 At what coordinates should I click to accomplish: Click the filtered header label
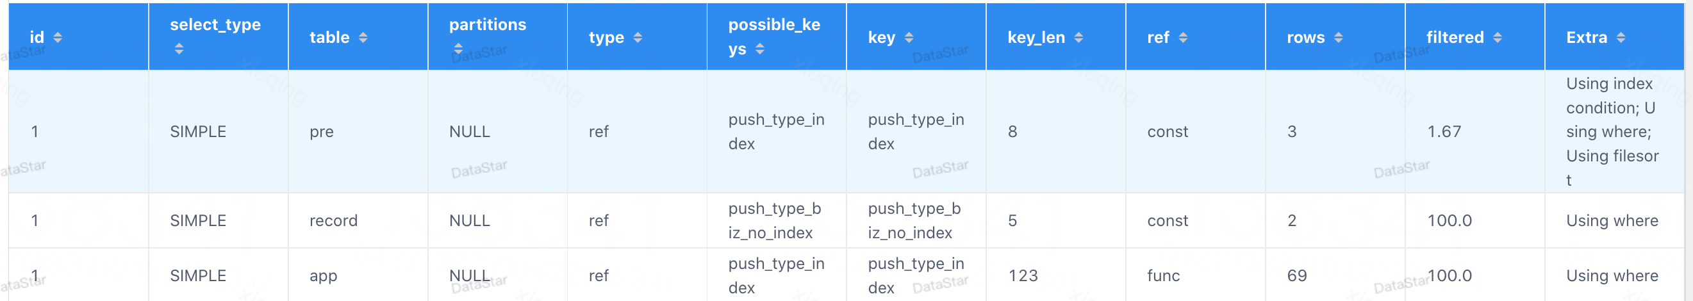[x=1455, y=37]
